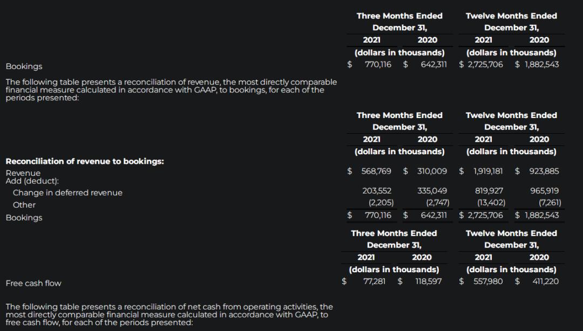Select the free cash flow value 411,220
This screenshot has width=583, height=331.
[545, 281]
